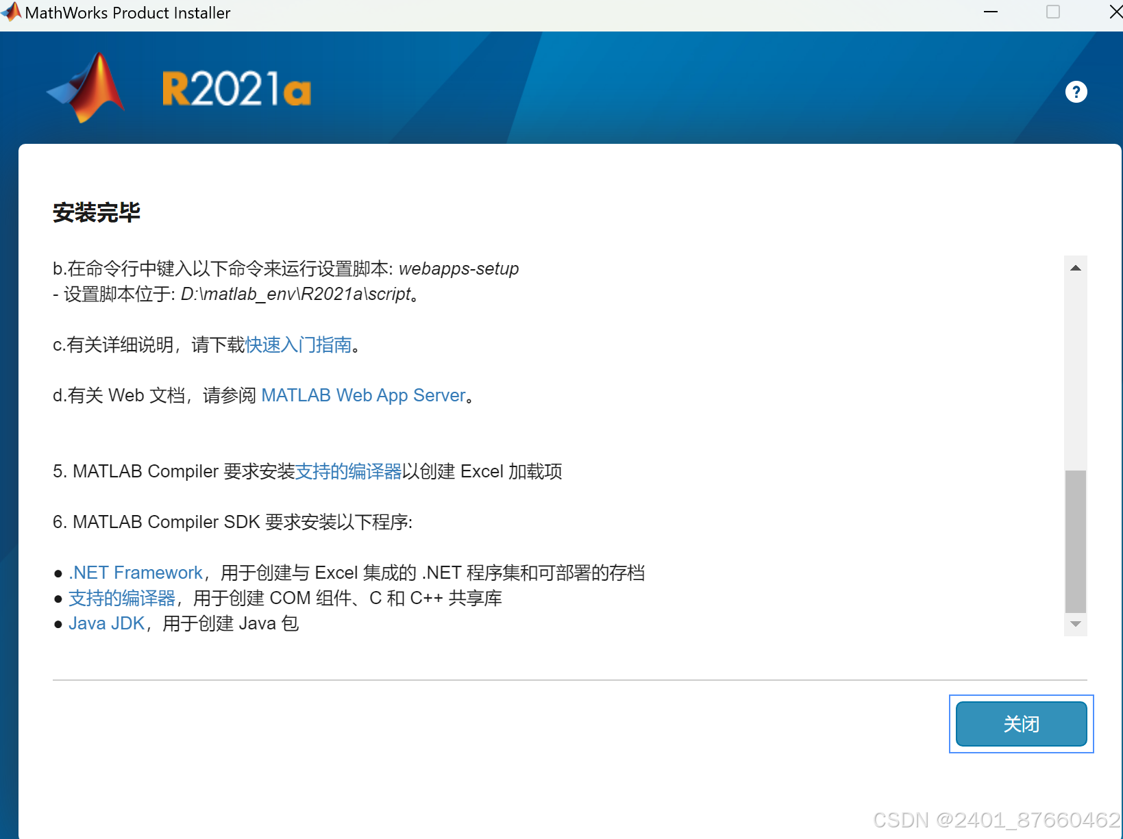Viewport: 1123px width, 839px height.
Task: Click the MathWorks icon in the title bar
Action: pyautogui.click(x=11, y=12)
